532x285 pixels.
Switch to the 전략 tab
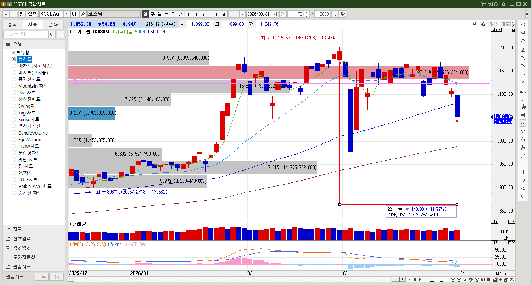[x=53, y=25]
